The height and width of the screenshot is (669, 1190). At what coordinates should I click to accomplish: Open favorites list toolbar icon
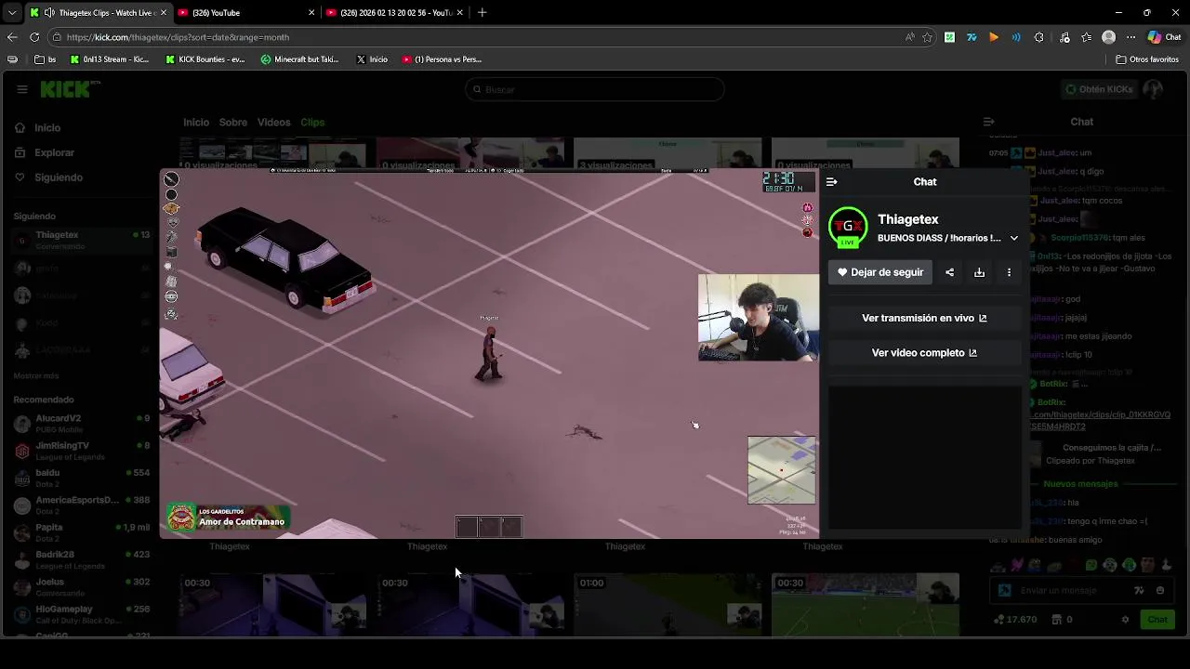tap(1086, 37)
